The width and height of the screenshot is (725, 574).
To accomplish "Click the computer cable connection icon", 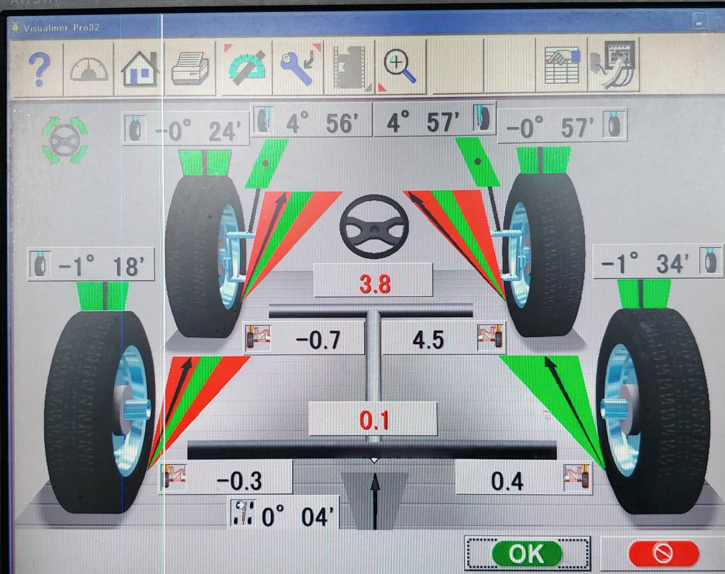I will (613, 65).
